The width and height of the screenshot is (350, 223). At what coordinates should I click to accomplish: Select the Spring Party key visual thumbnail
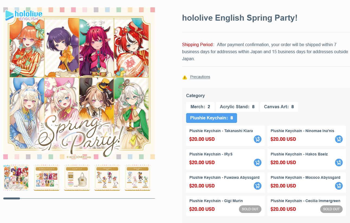pos(16,178)
